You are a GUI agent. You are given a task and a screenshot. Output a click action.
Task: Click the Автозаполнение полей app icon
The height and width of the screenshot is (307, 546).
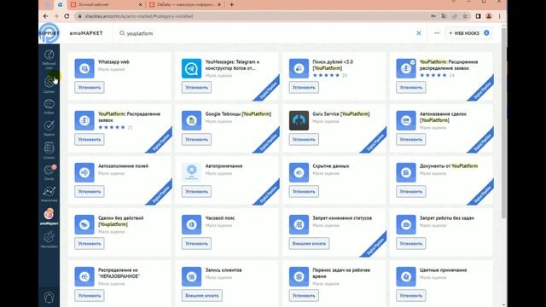pyautogui.click(x=84, y=172)
